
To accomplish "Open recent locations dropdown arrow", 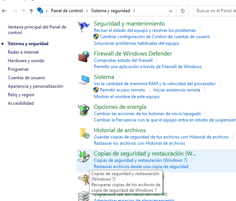I will tap(24, 11).
